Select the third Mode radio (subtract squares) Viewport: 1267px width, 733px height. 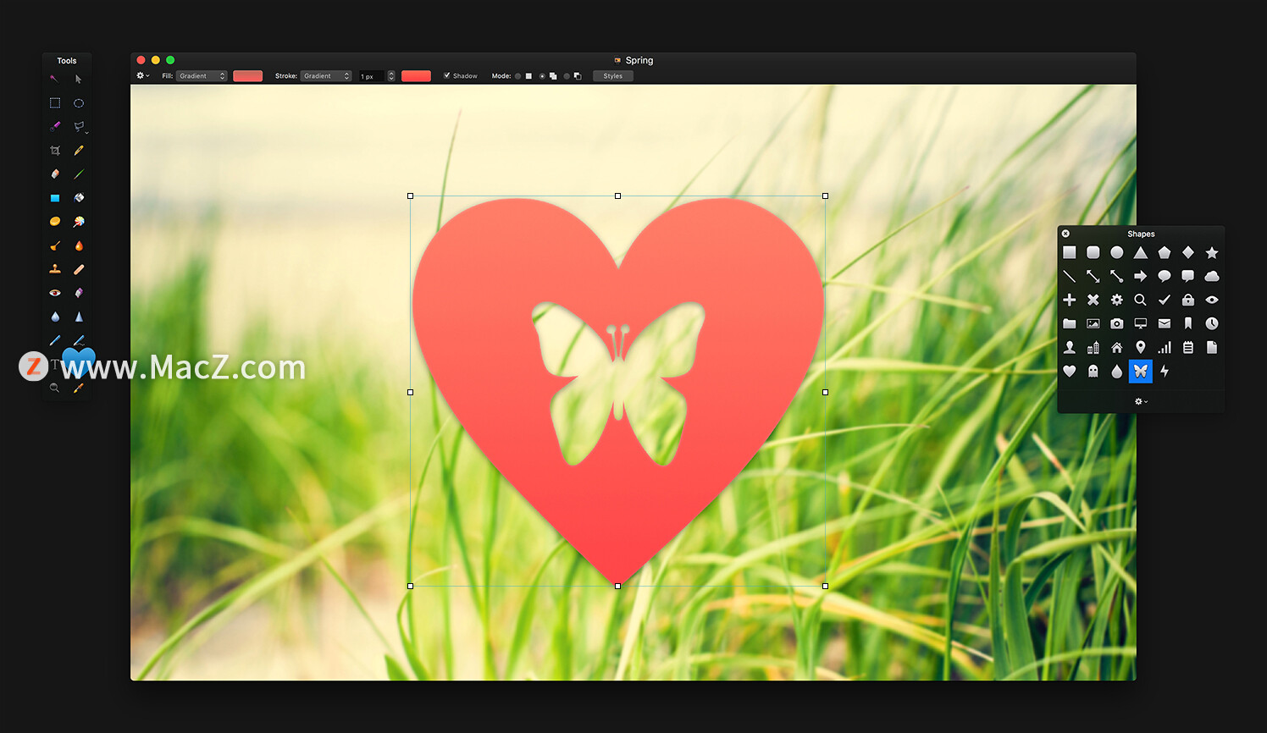click(x=567, y=76)
